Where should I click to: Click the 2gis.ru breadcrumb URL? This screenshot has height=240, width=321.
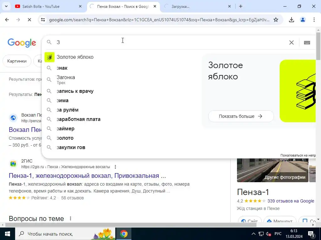tap(66, 167)
